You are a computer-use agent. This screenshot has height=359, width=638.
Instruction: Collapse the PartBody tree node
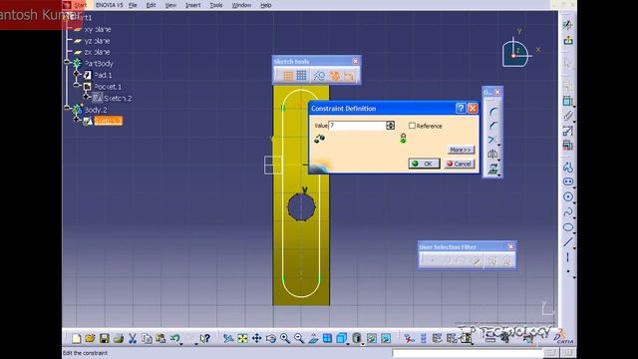point(67,62)
